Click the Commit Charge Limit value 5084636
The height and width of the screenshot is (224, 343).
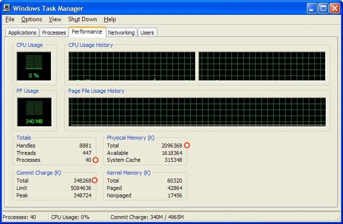tap(81, 188)
